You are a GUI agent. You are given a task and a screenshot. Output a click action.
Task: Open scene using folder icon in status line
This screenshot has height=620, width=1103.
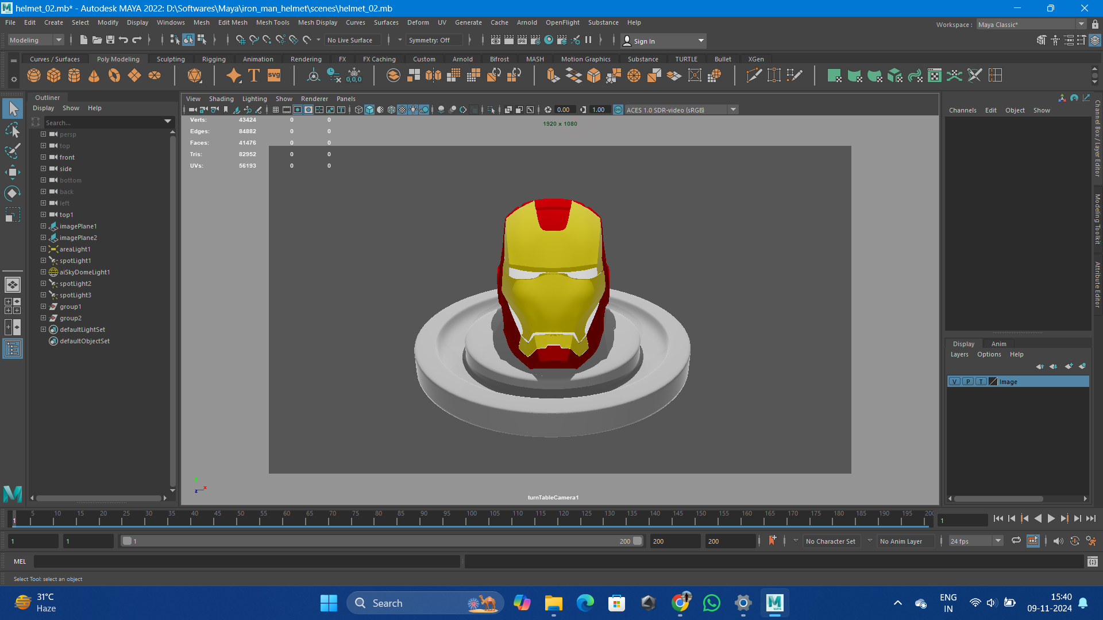coord(97,40)
